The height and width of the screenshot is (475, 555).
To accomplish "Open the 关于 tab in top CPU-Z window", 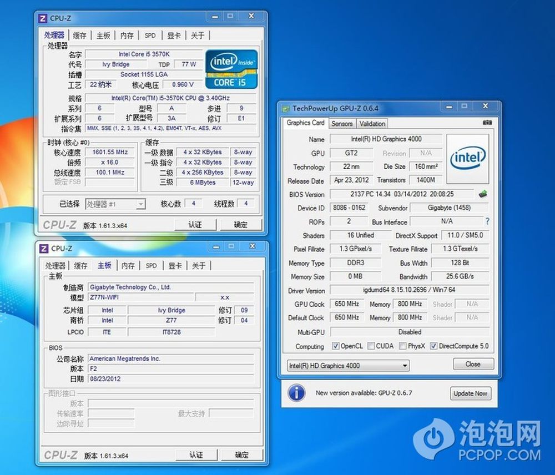I will coord(198,36).
